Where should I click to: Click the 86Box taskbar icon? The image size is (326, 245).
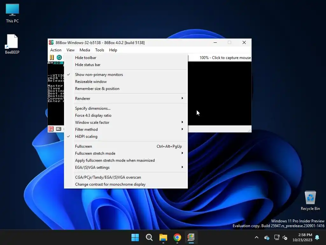click(191, 237)
